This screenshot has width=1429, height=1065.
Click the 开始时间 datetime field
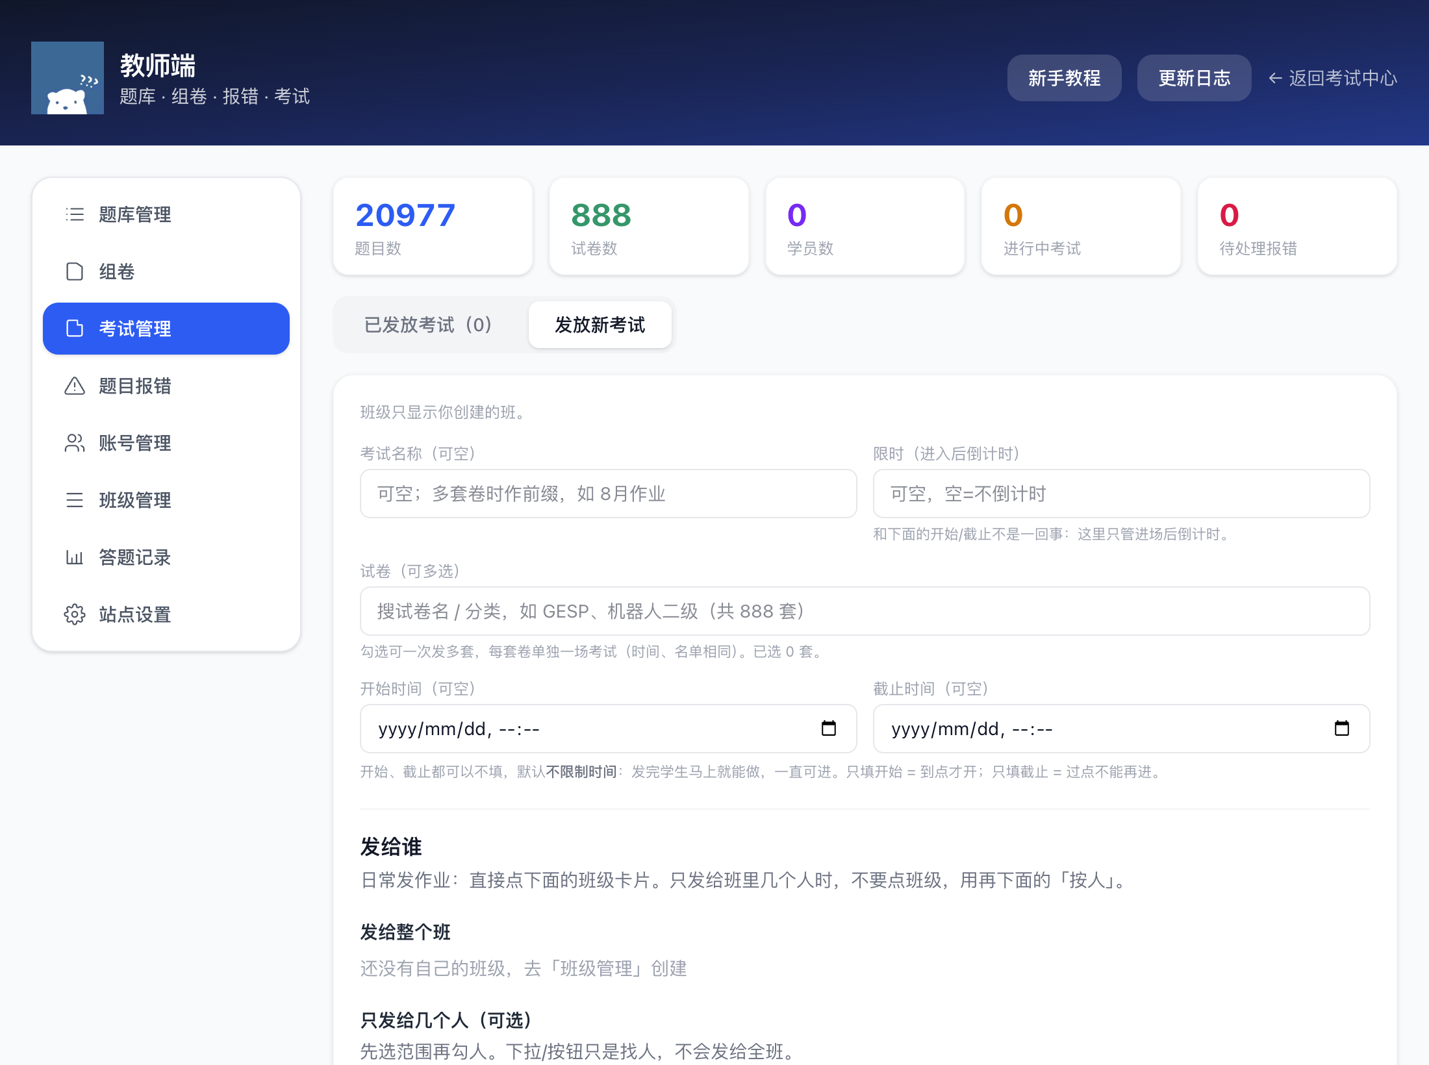pos(609,729)
